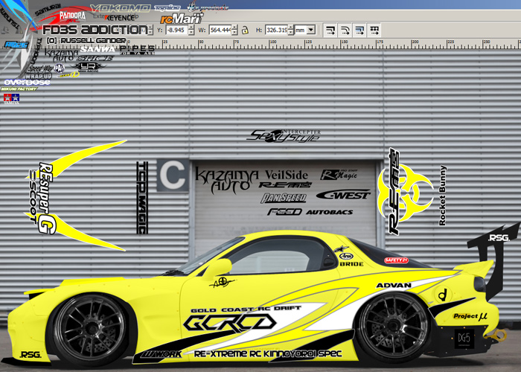
Task: Select the Arai oval sticker
Action: click(x=346, y=256)
